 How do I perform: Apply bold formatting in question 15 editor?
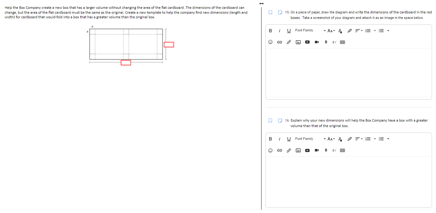coord(270,30)
